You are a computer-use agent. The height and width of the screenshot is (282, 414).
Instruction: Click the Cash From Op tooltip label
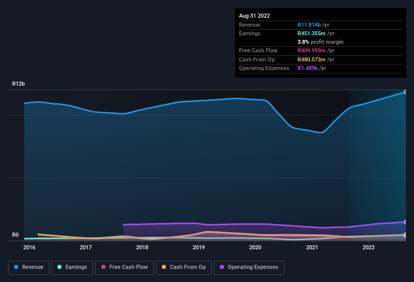pyautogui.click(x=257, y=59)
